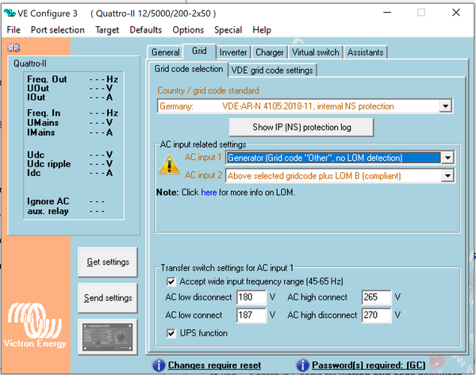Click the yellow warning triangle icon
Screen dimensions: 476x375
[170, 165]
